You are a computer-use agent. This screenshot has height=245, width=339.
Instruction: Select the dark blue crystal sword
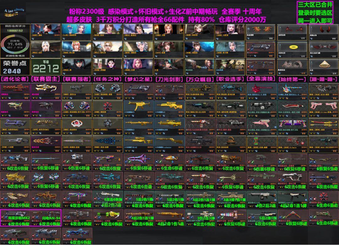coord(107,144)
